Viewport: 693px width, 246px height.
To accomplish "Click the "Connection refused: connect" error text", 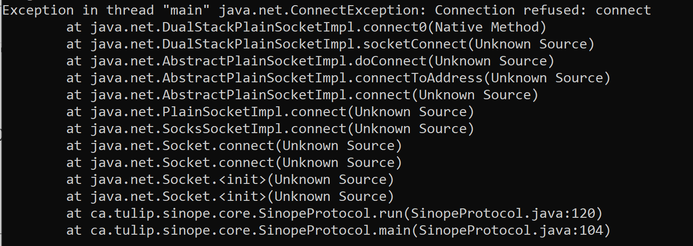I will (543, 10).
